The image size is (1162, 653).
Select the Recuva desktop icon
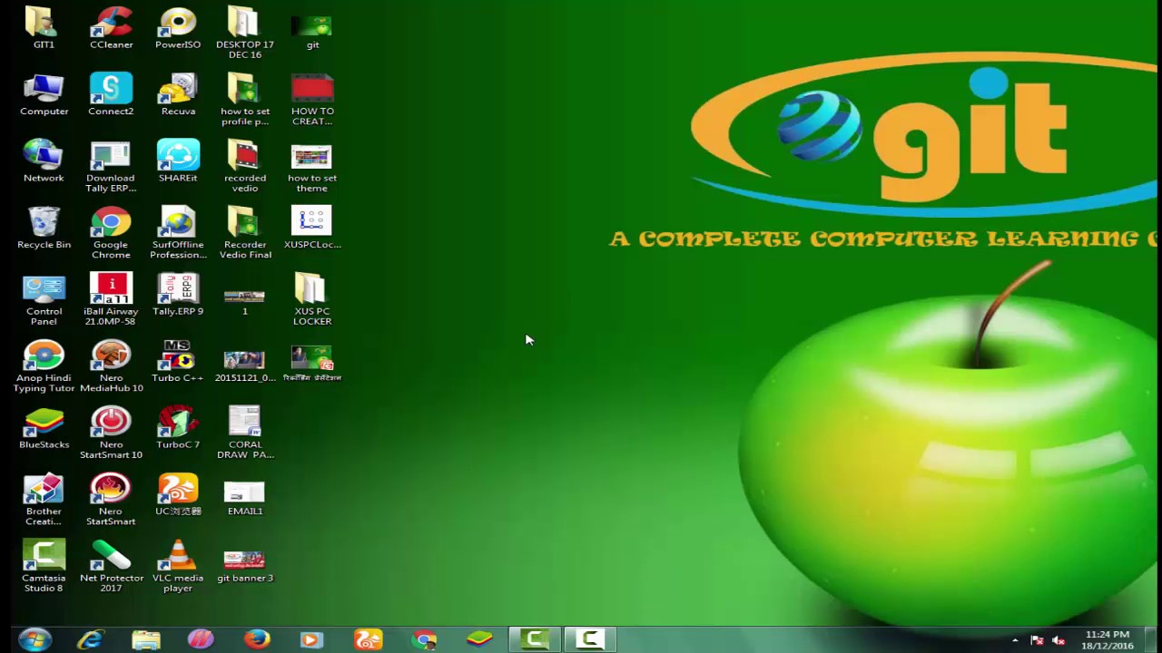coord(178,95)
